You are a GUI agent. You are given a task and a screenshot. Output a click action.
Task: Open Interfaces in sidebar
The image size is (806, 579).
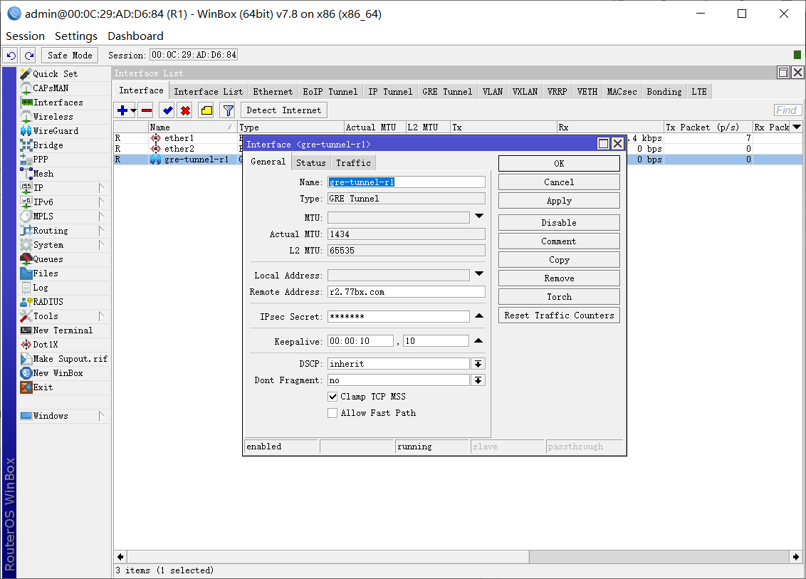pos(64,103)
